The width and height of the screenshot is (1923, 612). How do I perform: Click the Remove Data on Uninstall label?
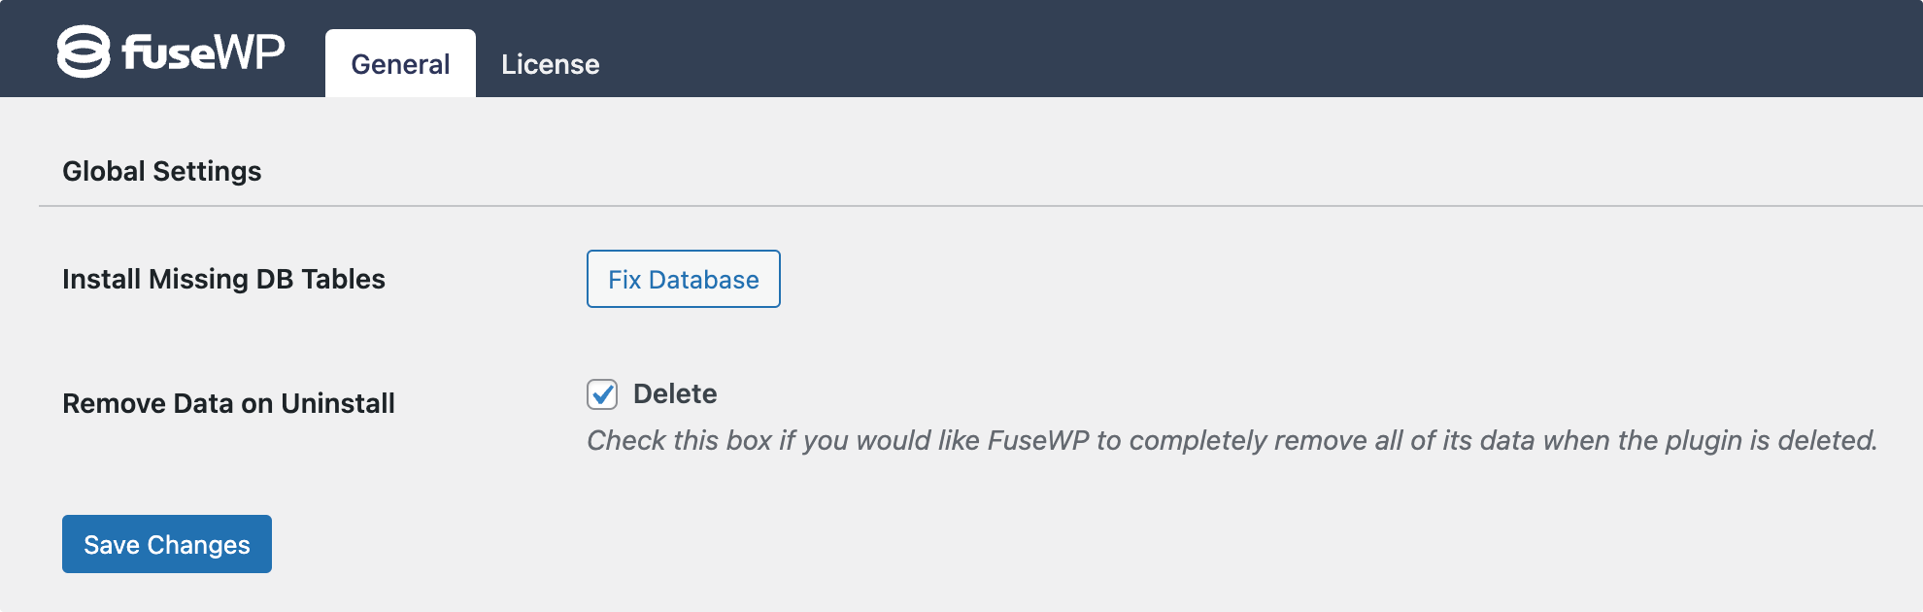point(228,403)
